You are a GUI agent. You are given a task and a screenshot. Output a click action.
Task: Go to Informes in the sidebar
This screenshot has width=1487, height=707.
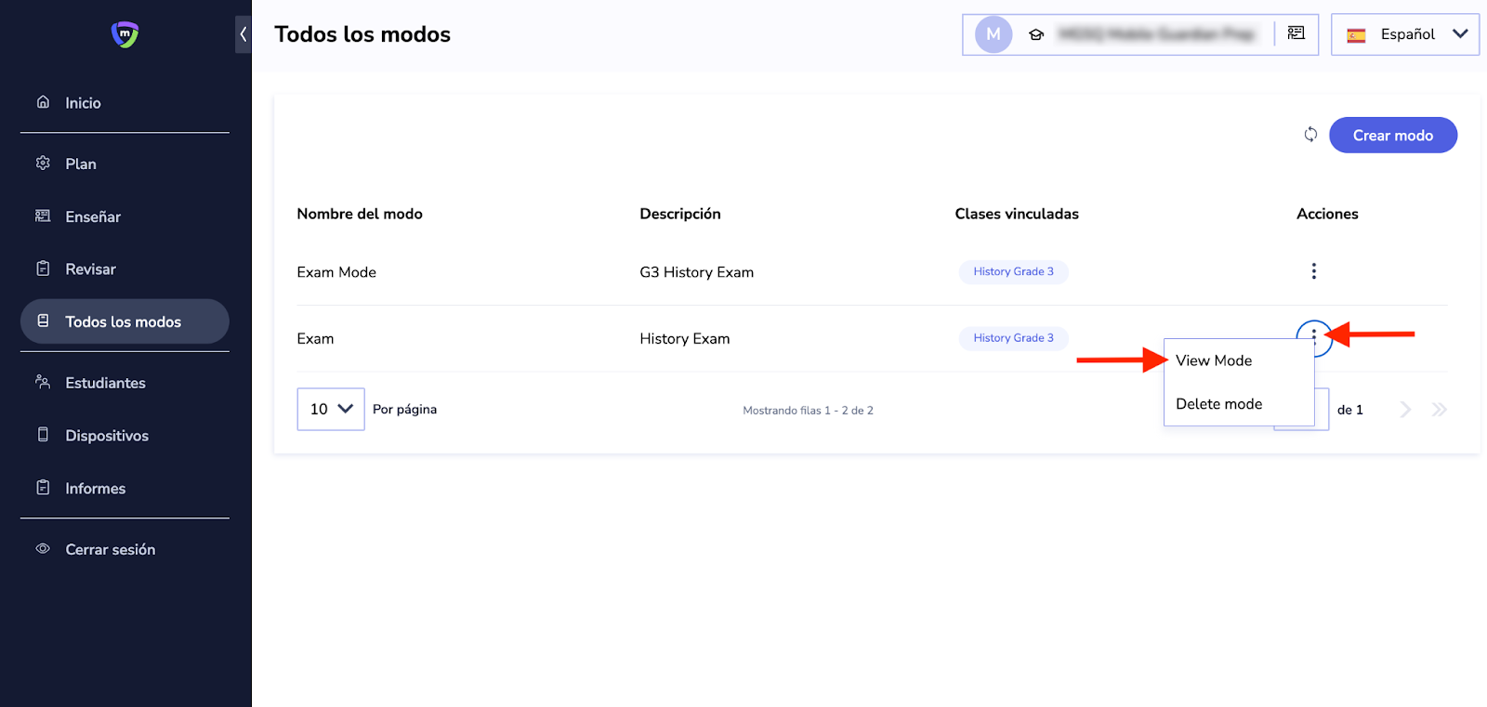(95, 489)
